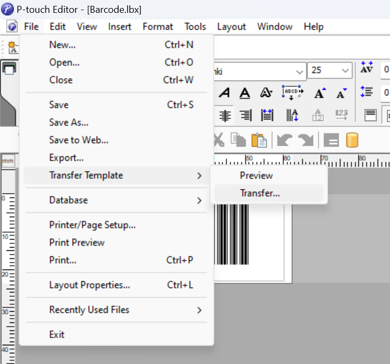Choose Printer/Page Setup... menu entry

(116, 225)
